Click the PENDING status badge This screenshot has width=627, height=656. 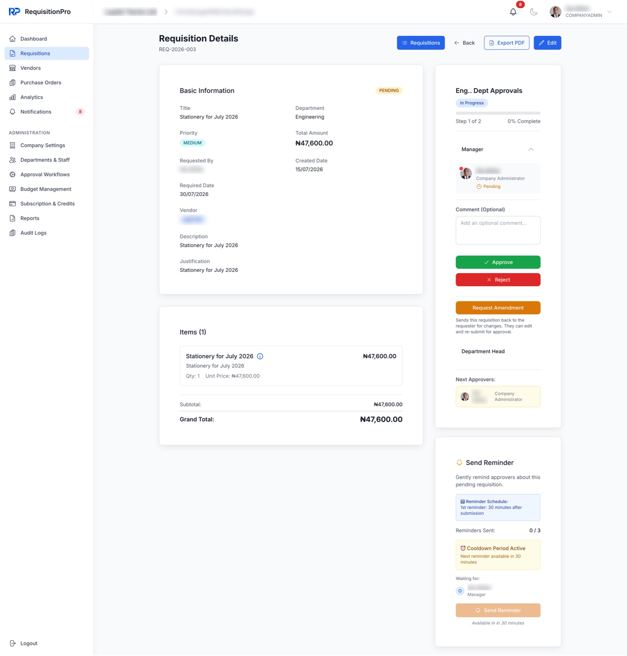389,91
